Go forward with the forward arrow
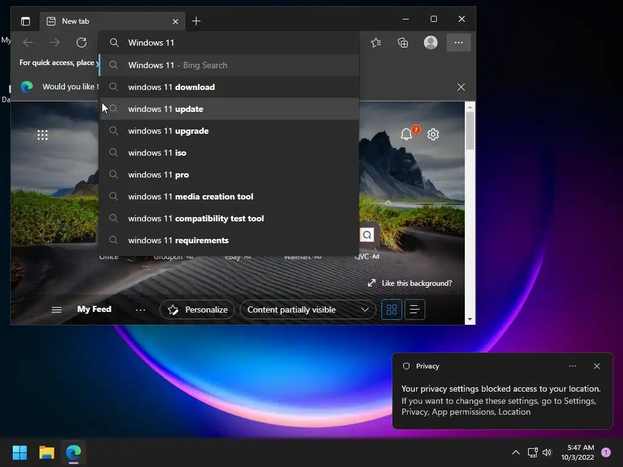Image resolution: width=623 pixels, height=467 pixels. [55, 43]
